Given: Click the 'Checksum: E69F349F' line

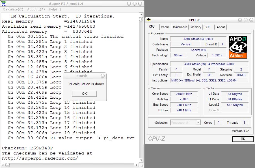Looking at the screenshot, I should [27, 148].
